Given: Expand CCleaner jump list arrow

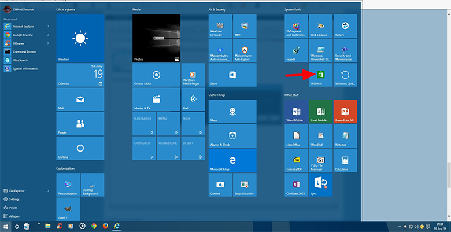Looking at the screenshot, I should pyautogui.click(x=48, y=43).
